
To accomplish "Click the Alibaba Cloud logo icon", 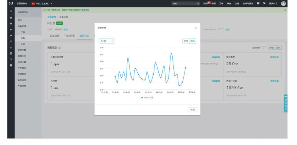I will coord(11,3).
